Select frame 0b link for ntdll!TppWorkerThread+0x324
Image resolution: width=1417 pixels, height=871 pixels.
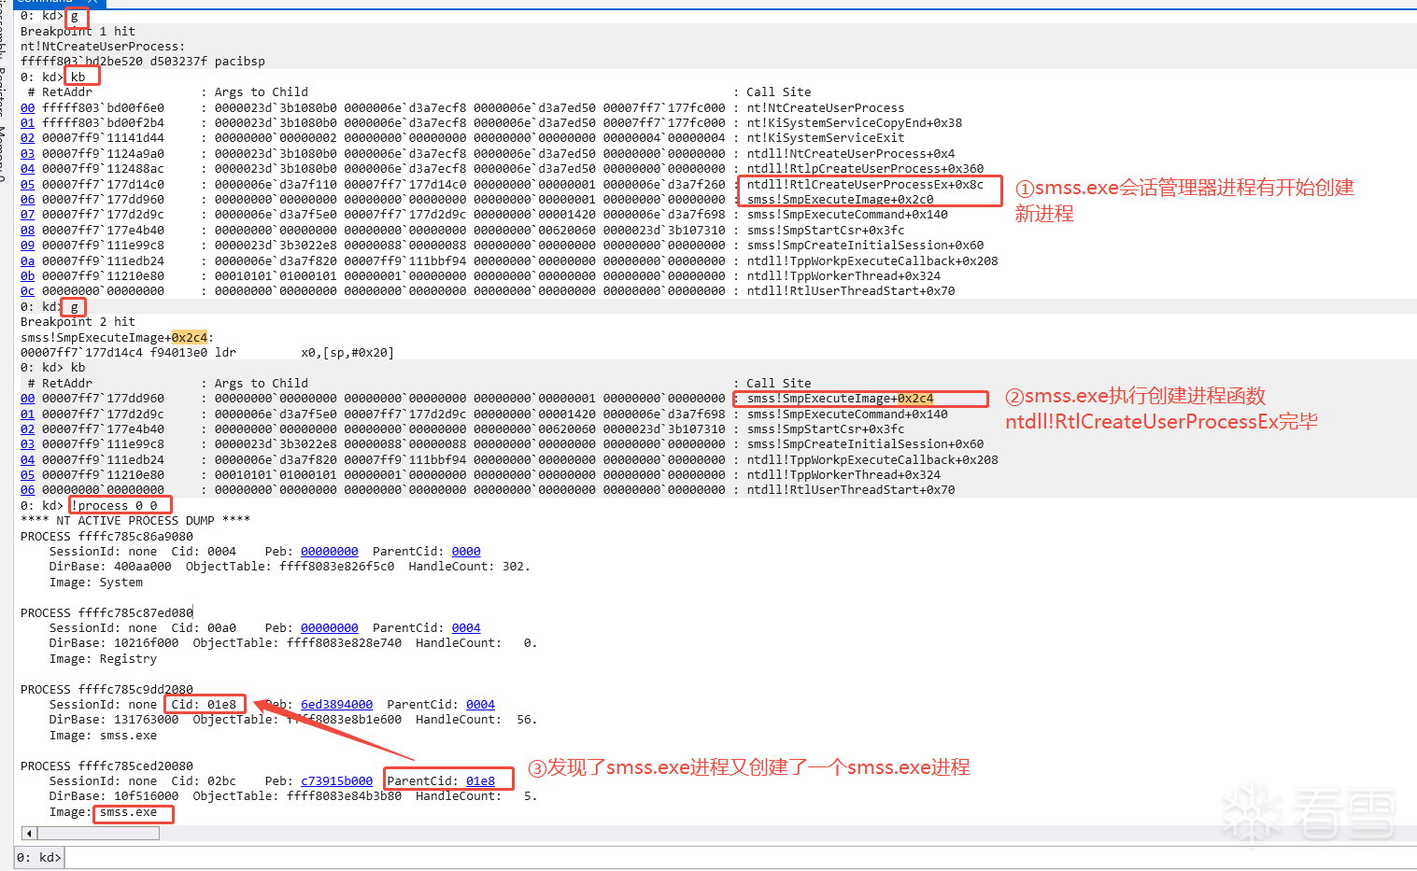click(x=28, y=275)
